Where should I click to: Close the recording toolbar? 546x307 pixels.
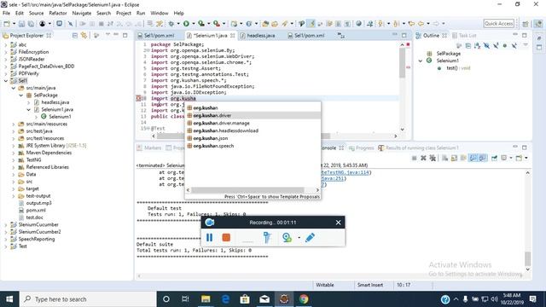click(x=338, y=223)
